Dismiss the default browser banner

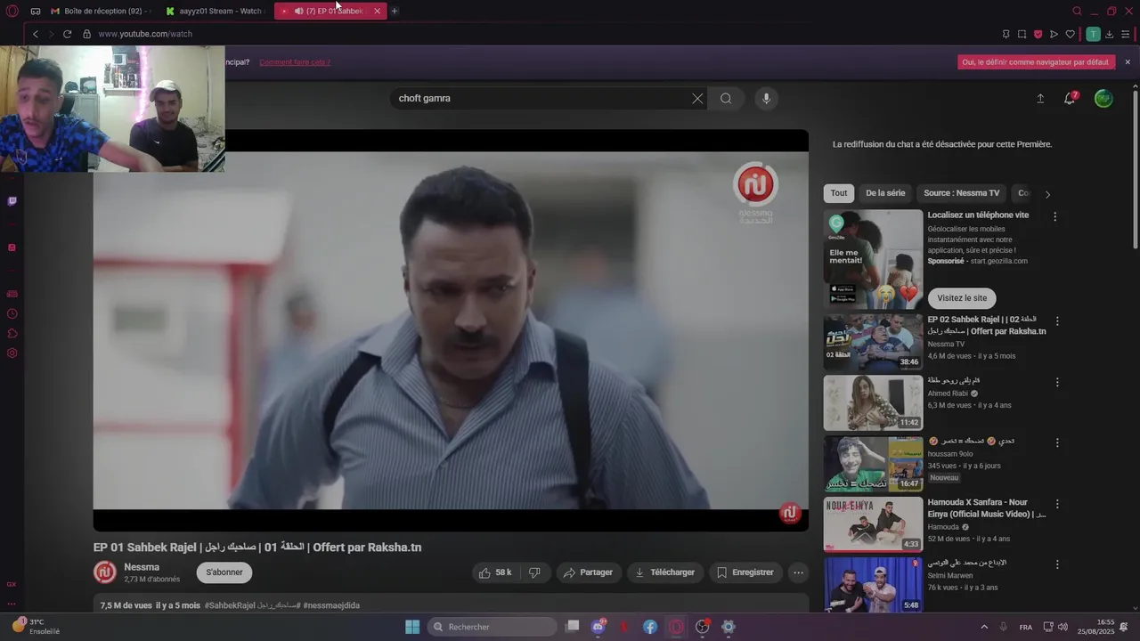tap(1128, 62)
